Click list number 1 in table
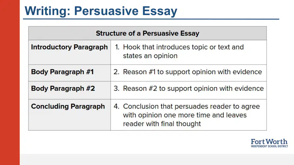Screen dimensions: 294x165 [117, 47]
